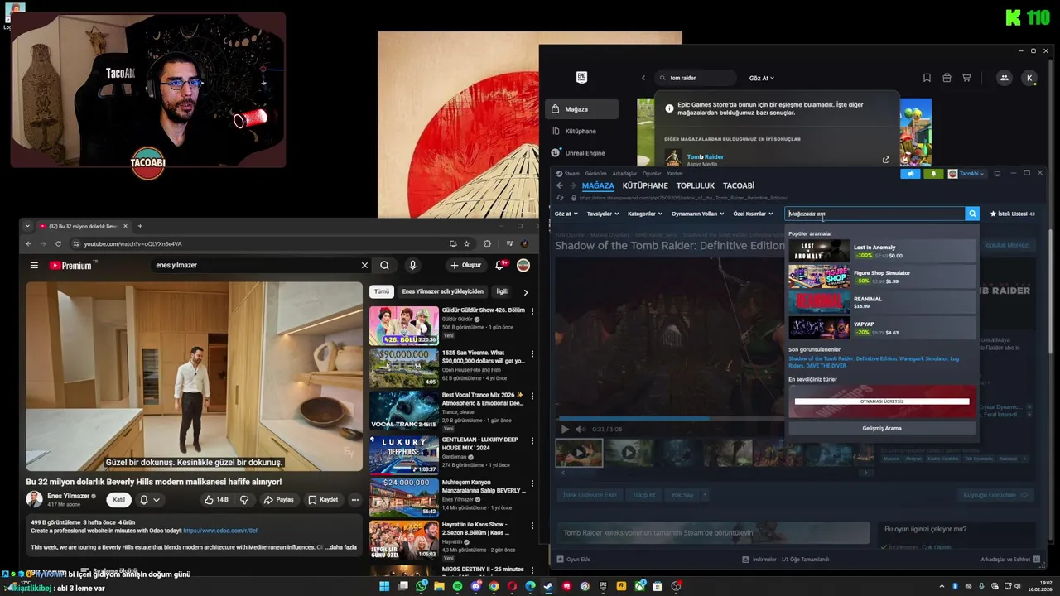
Task: Open browser tab list dropdown arrow
Action: tap(27, 226)
